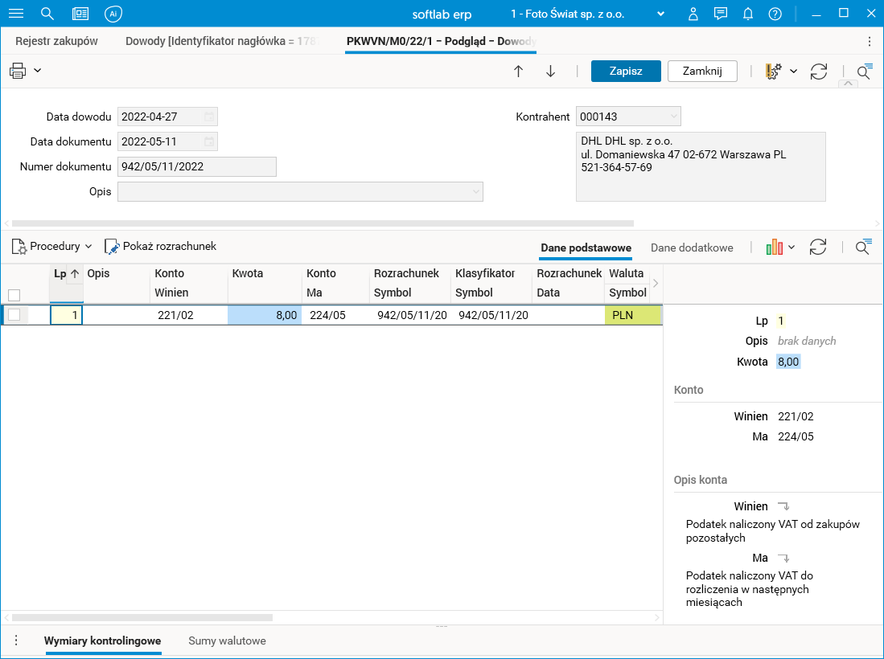884x659 pixels.
Task: Click the Zapisz button
Action: point(626,71)
